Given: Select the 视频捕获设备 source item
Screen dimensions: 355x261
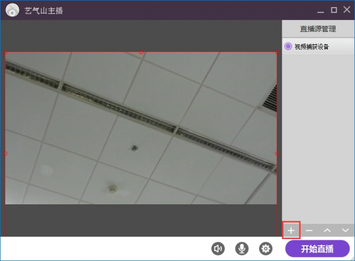Looking at the screenshot, I should [318, 46].
